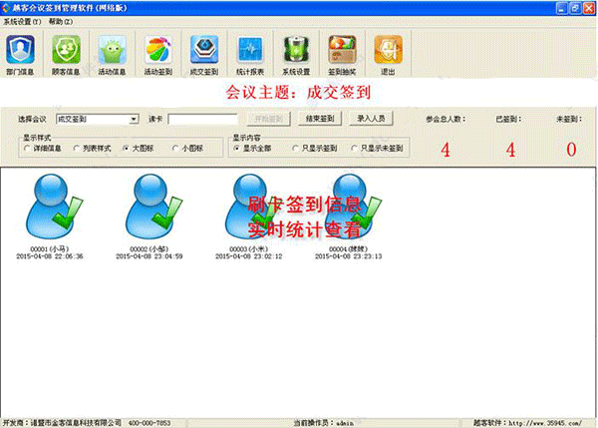Image resolution: width=598 pixels, height=428 pixels.
Task: Select the 只显示签到 radio option
Action: click(295, 148)
